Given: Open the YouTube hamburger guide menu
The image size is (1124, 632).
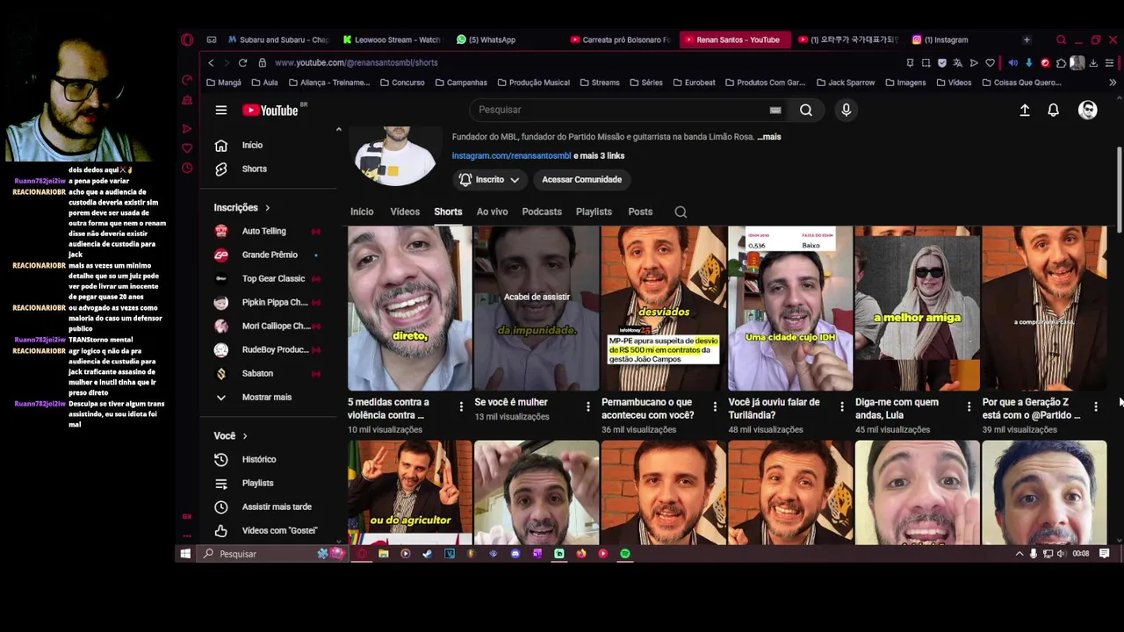Looking at the screenshot, I should 221,110.
